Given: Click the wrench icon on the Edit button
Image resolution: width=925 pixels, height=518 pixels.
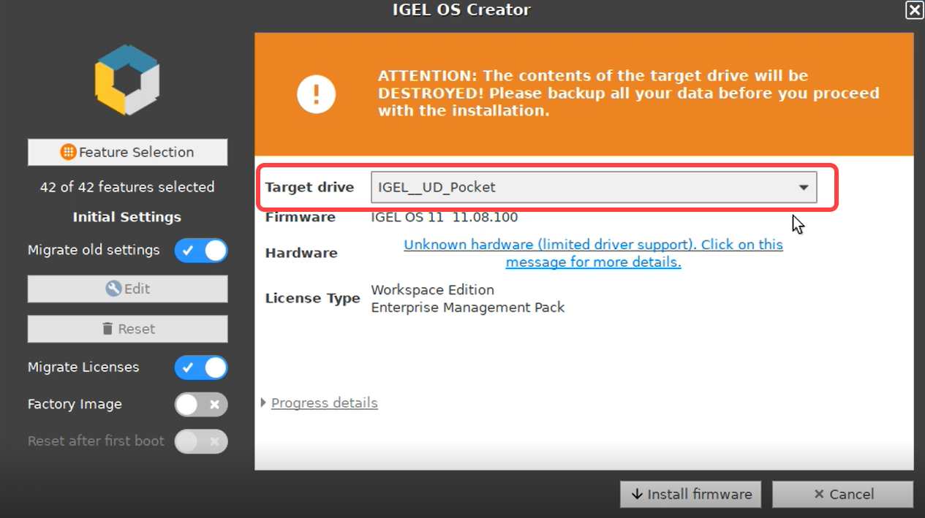Looking at the screenshot, I should pyautogui.click(x=113, y=289).
